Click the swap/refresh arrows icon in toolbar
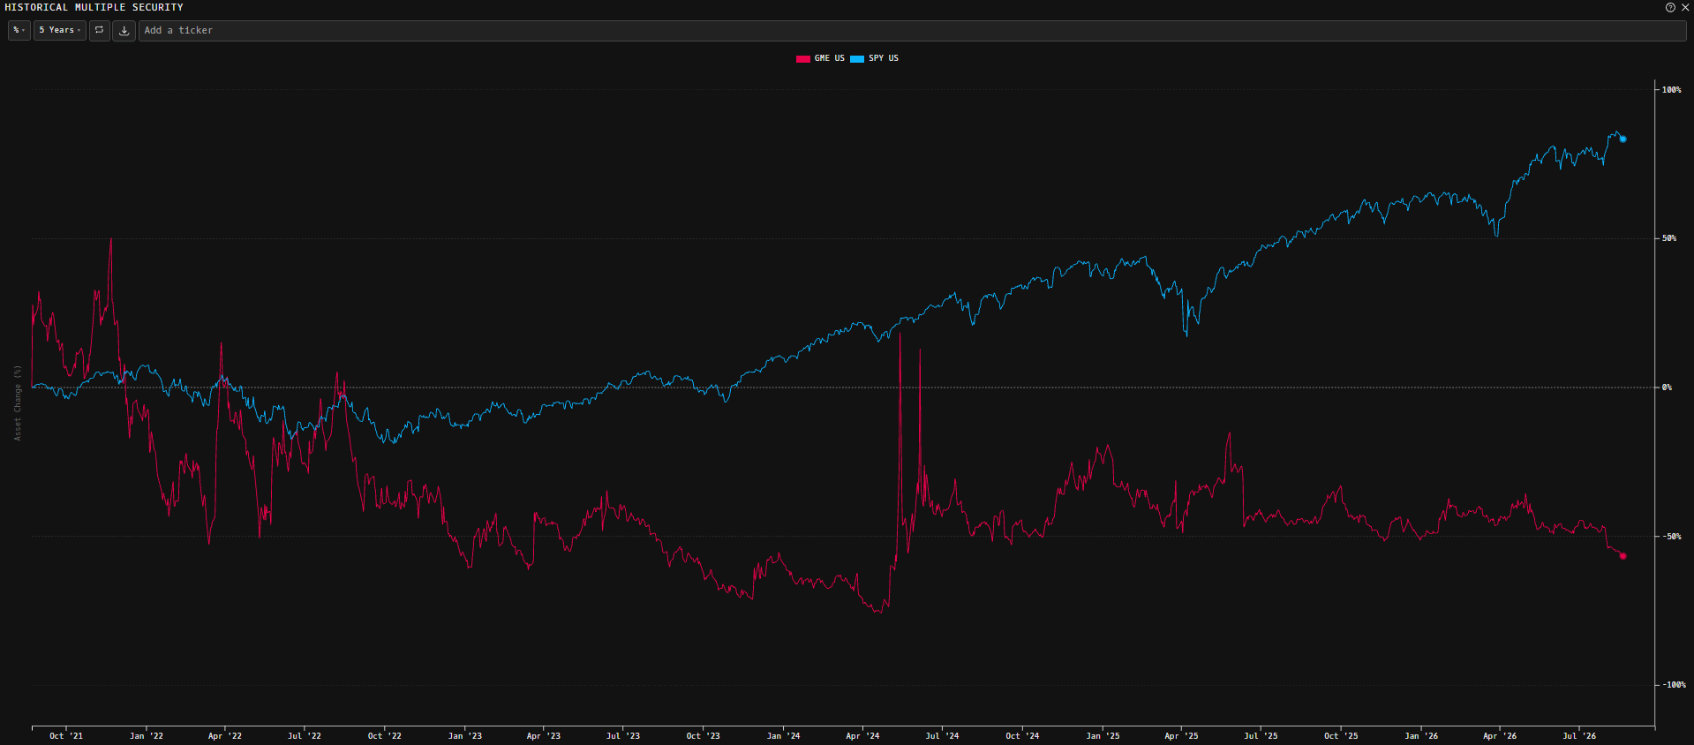The width and height of the screenshot is (1694, 745). pyautogui.click(x=99, y=30)
